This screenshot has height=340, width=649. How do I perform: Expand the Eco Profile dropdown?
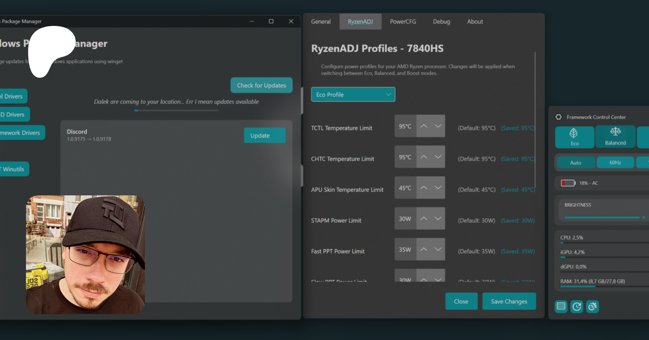point(353,95)
